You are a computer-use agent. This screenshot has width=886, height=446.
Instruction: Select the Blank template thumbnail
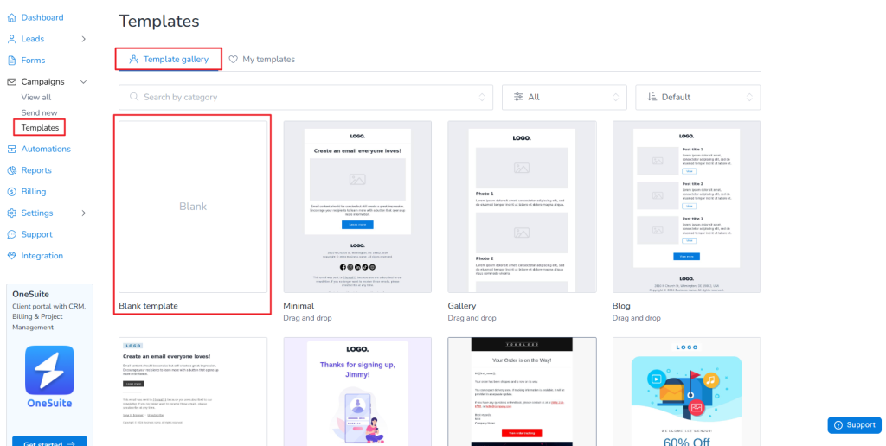coord(193,207)
